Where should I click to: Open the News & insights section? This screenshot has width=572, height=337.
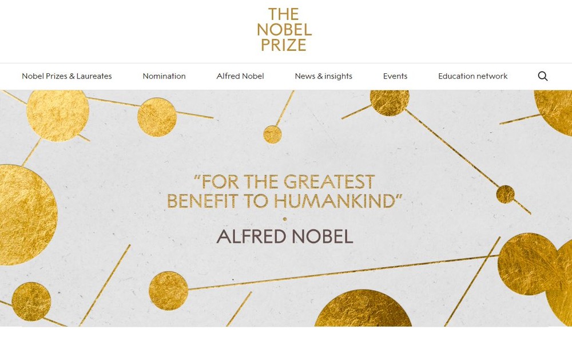coord(324,76)
